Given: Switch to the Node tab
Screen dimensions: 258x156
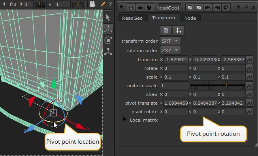Looking at the screenshot, I should (x=190, y=18).
